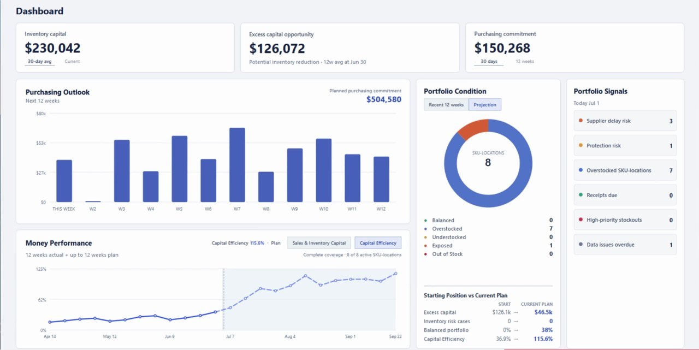Screen dimensions: 699x350
Task: Click the tallest W7 purchasing bar
Action: click(237, 165)
